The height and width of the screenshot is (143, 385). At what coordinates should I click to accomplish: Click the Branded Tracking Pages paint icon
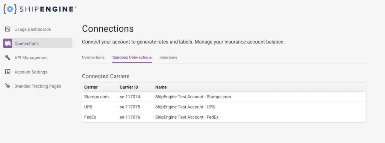point(8,86)
